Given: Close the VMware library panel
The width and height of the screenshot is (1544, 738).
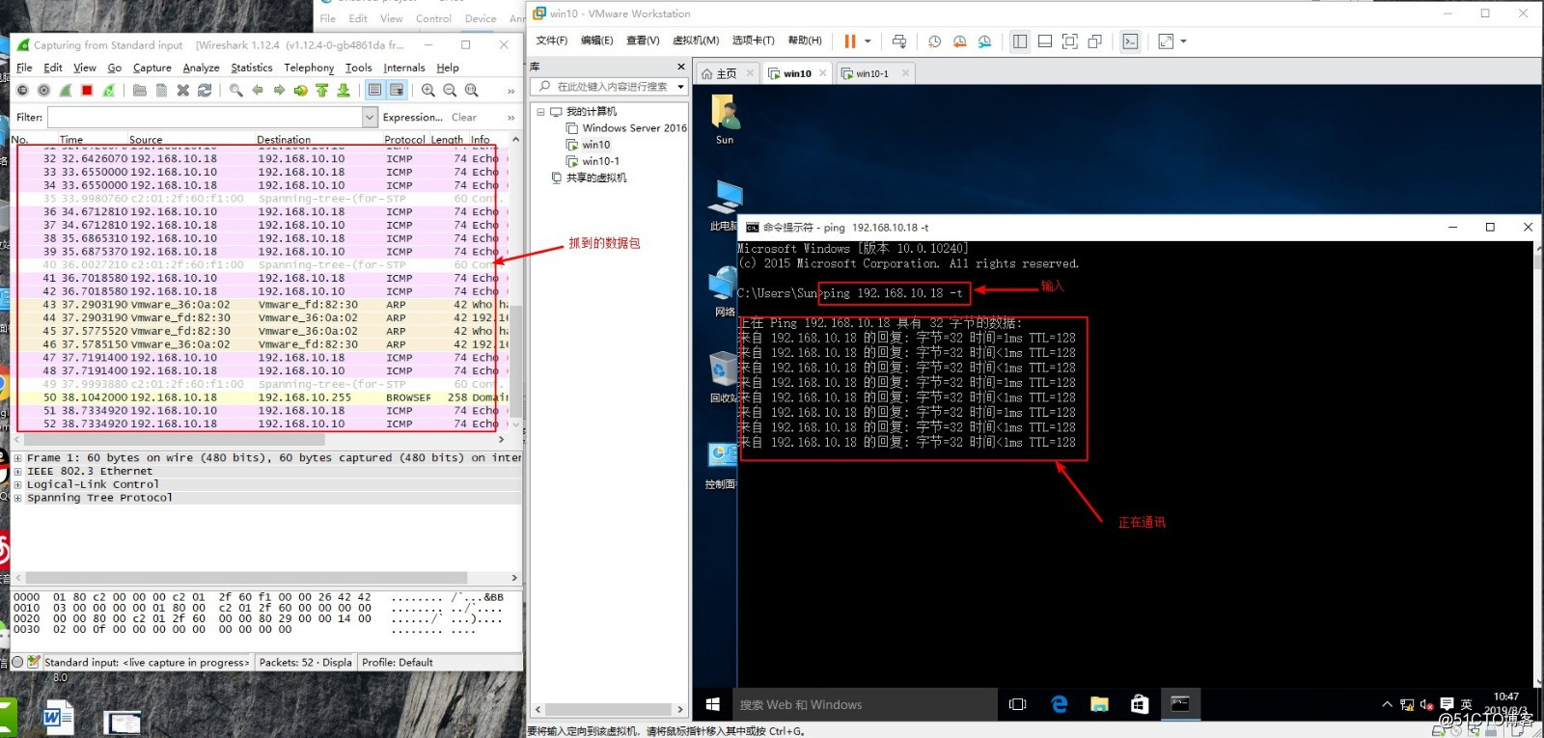Looking at the screenshot, I should pos(681,67).
